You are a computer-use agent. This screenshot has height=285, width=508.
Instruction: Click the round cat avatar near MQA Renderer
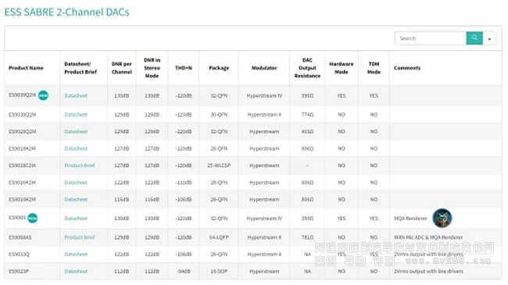pyautogui.click(x=442, y=218)
